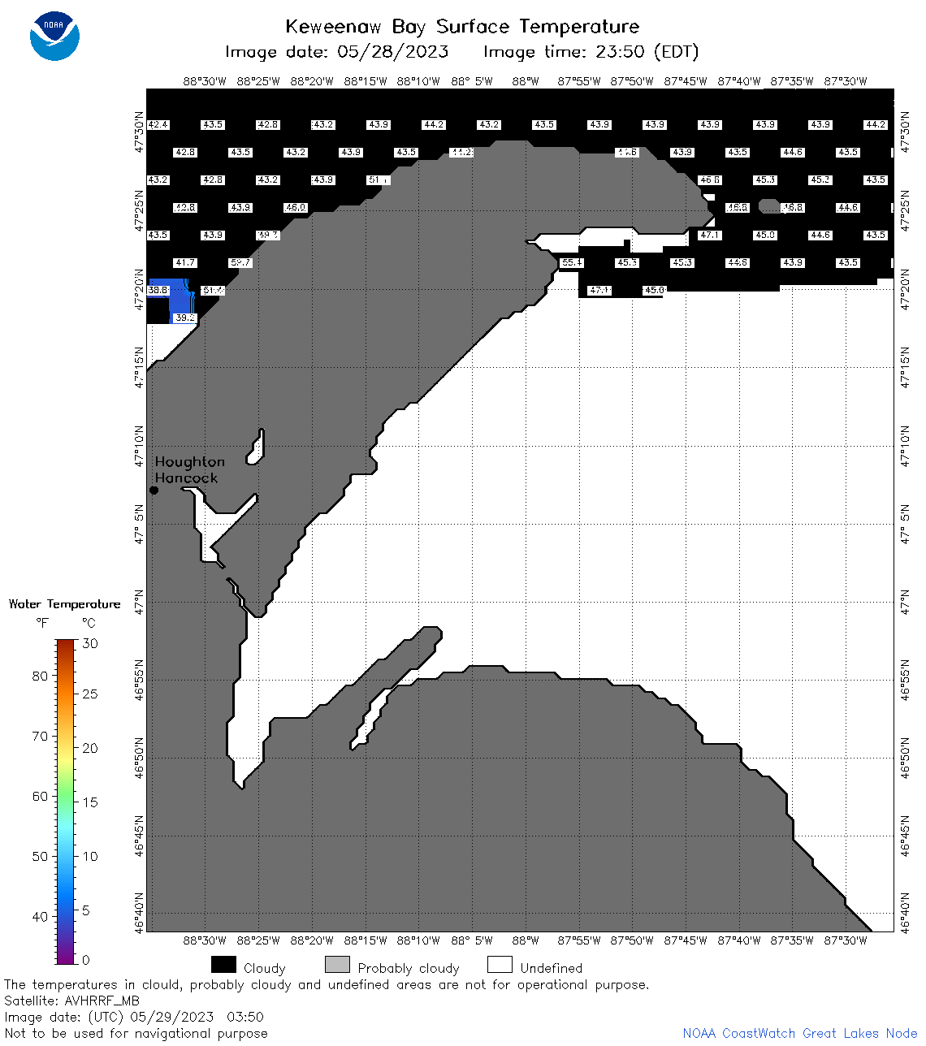This screenshot has width=926, height=1046.
Task: Click the 47°N label on left axis
Action: (x=140, y=602)
